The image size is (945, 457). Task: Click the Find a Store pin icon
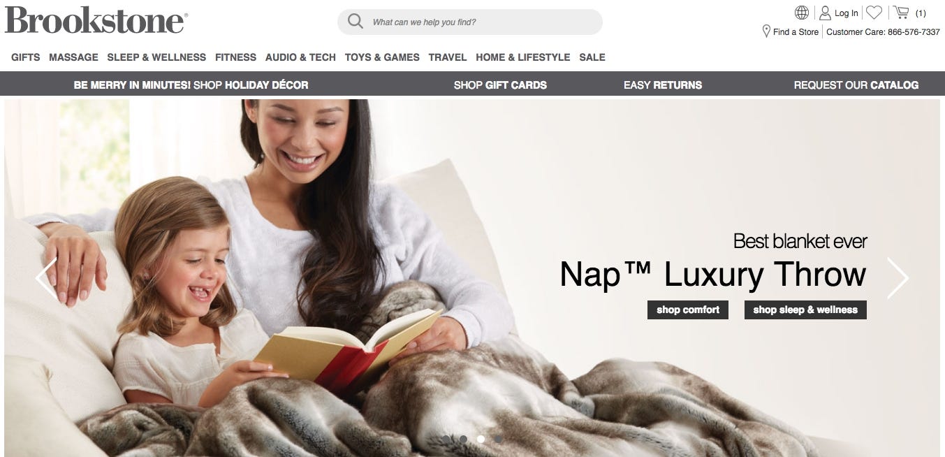click(x=766, y=31)
